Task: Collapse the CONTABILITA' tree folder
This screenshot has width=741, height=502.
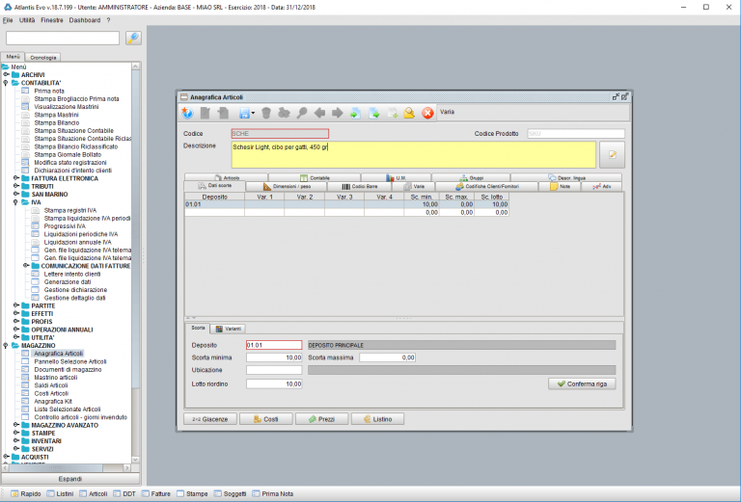Action: click(6, 83)
